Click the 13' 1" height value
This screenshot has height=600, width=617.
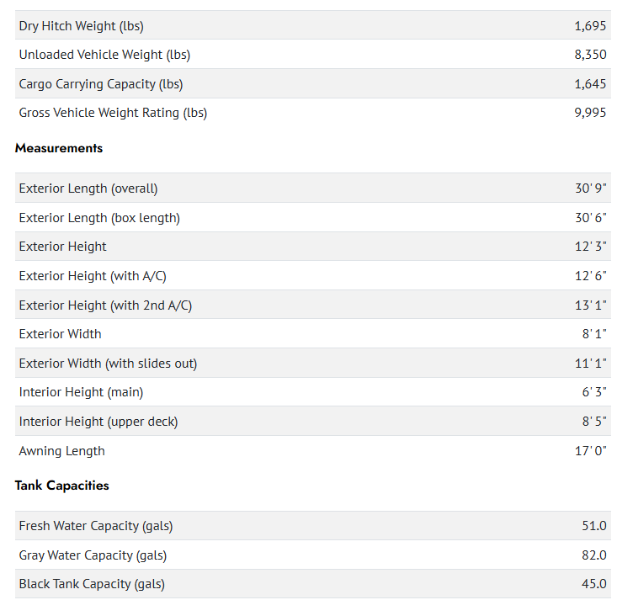click(x=591, y=305)
